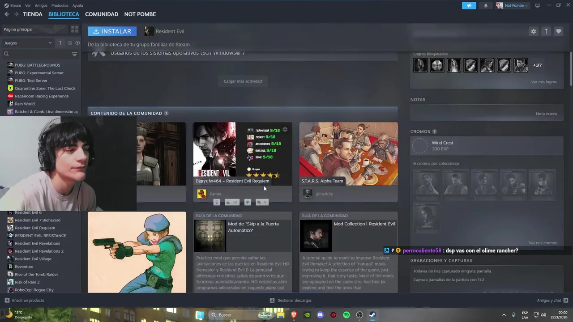This screenshot has width=573, height=322.
Task: Add Resident Evil to favorites heart
Action: coord(558,31)
